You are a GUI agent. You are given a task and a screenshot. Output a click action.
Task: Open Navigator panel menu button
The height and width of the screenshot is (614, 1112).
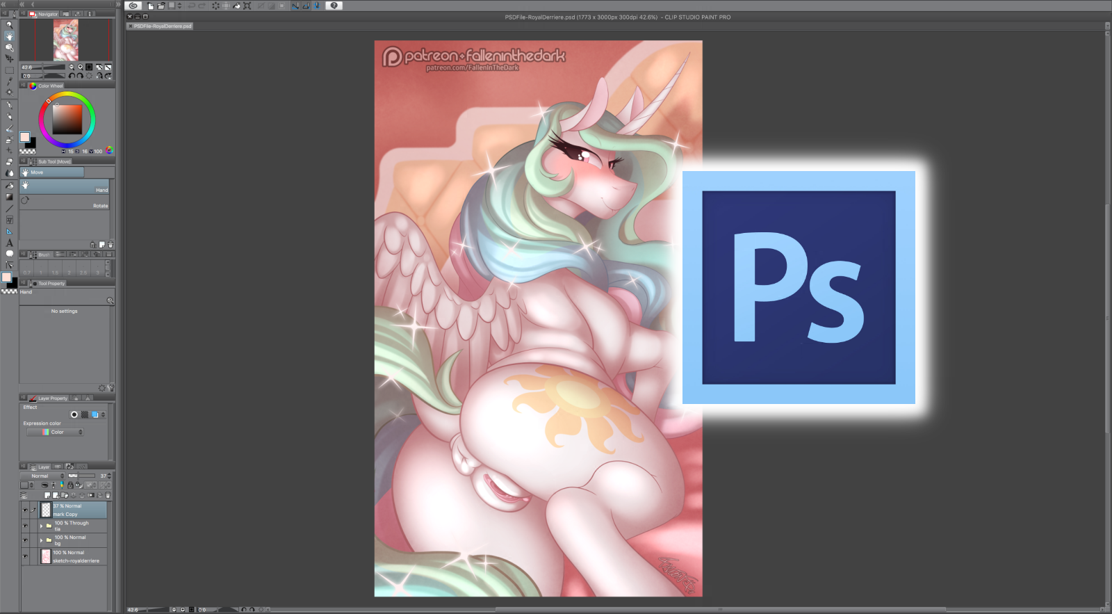click(23, 14)
